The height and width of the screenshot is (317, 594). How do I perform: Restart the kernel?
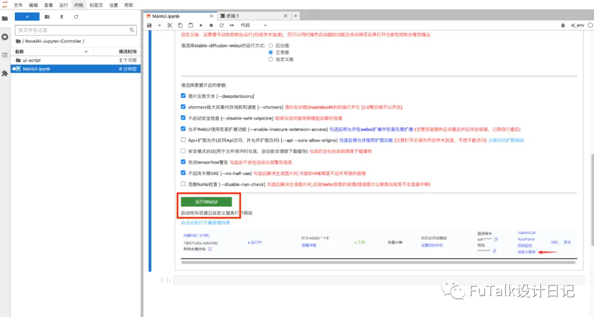tap(222, 25)
